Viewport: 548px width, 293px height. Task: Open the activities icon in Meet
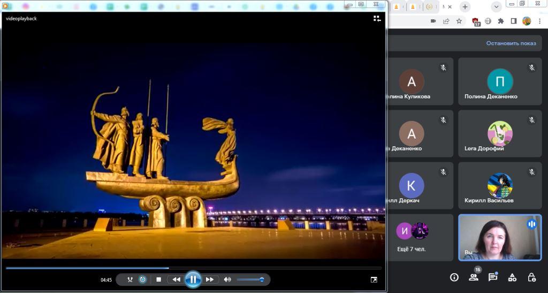[x=512, y=277]
